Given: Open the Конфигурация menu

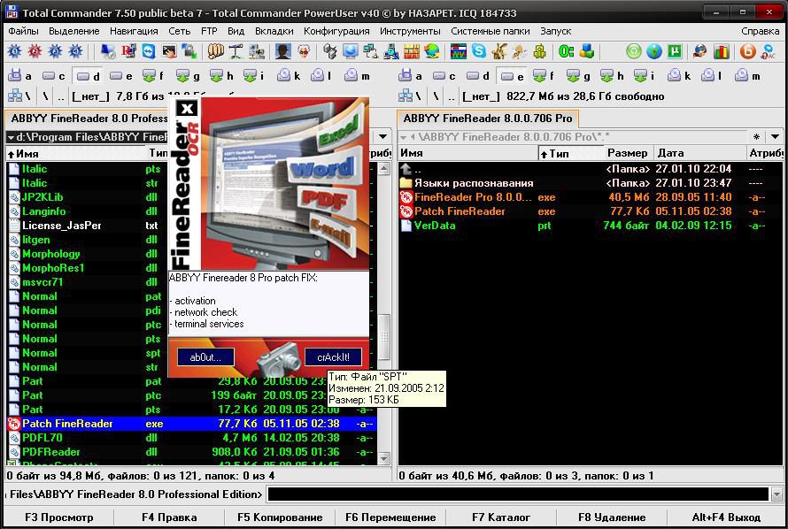Looking at the screenshot, I should [336, 31].
